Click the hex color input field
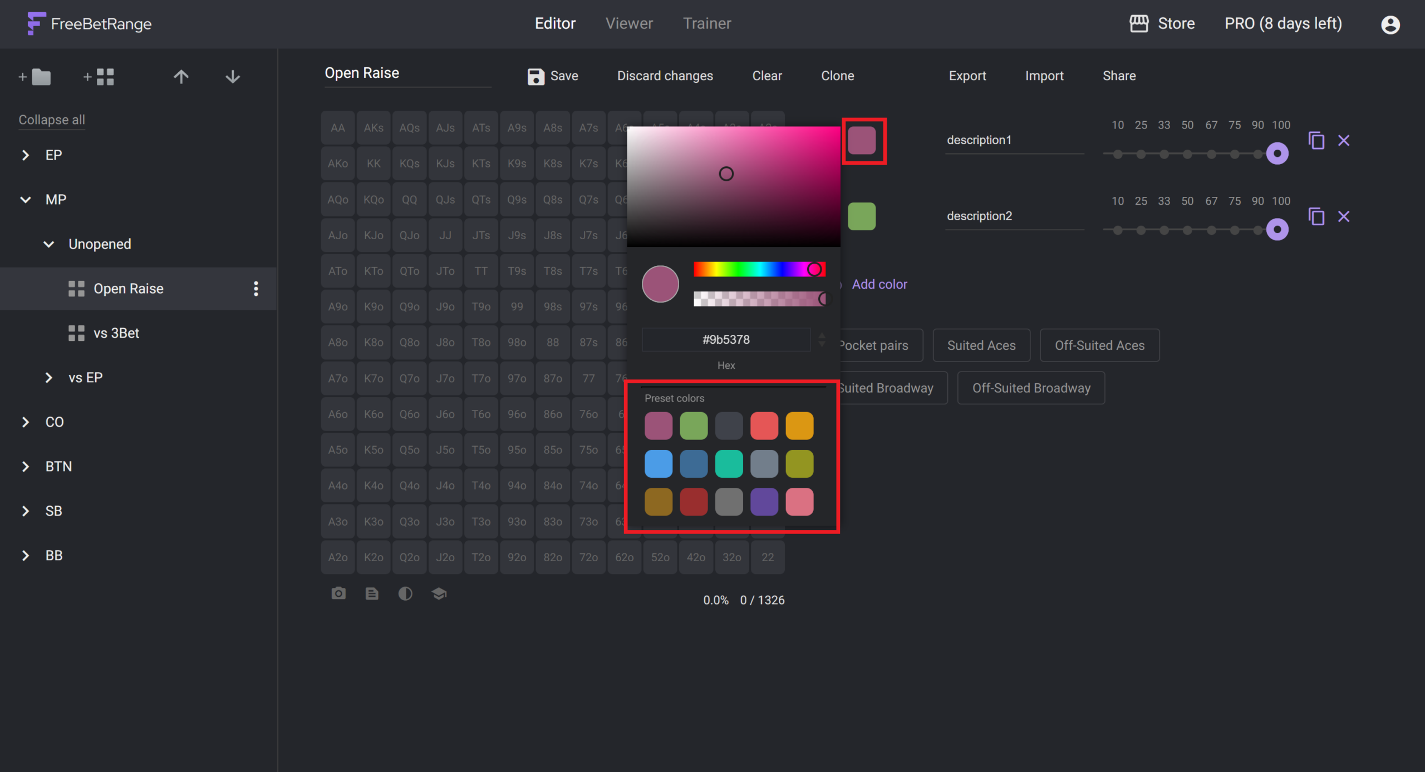Viewport: 1425px width, 772px height. 726,339
